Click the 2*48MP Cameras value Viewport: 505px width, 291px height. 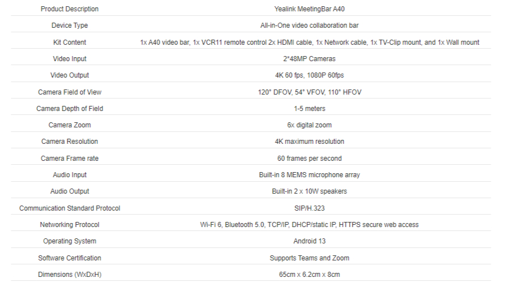[x=309, y=59]
